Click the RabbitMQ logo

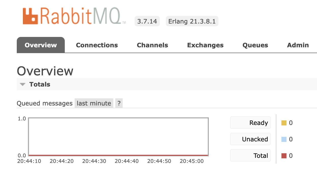(74, 16)
